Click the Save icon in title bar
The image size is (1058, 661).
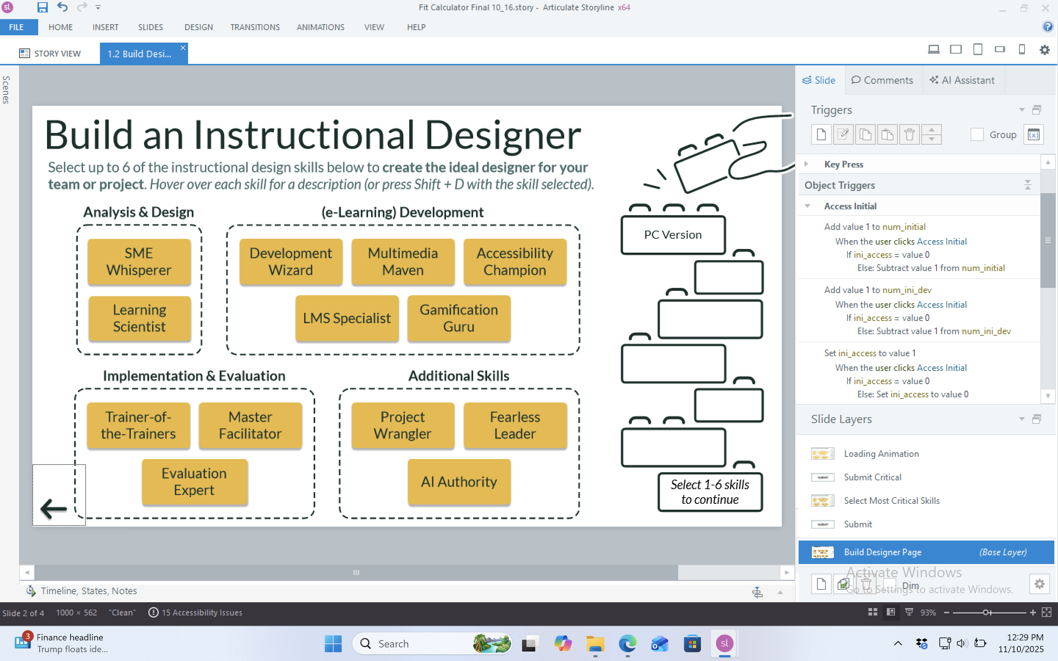(42, 7)
